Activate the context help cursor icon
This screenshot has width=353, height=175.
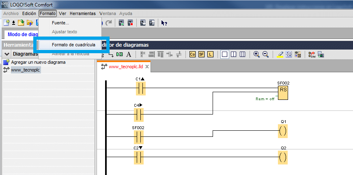click(164, 23)
